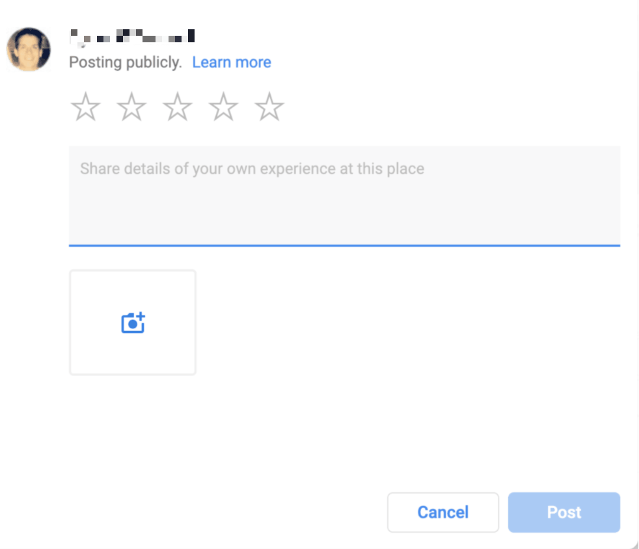Click the add-photo camera icon
The height and width of the screenshot is (549, 639).
pos(133,323)
